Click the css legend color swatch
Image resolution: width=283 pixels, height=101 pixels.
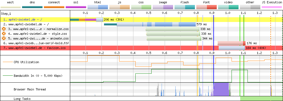tap(141, 7)
